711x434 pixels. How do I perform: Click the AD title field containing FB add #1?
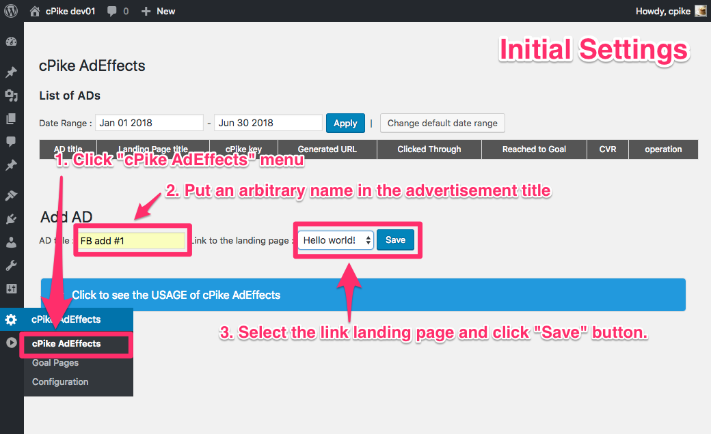(x=132, y=241)
